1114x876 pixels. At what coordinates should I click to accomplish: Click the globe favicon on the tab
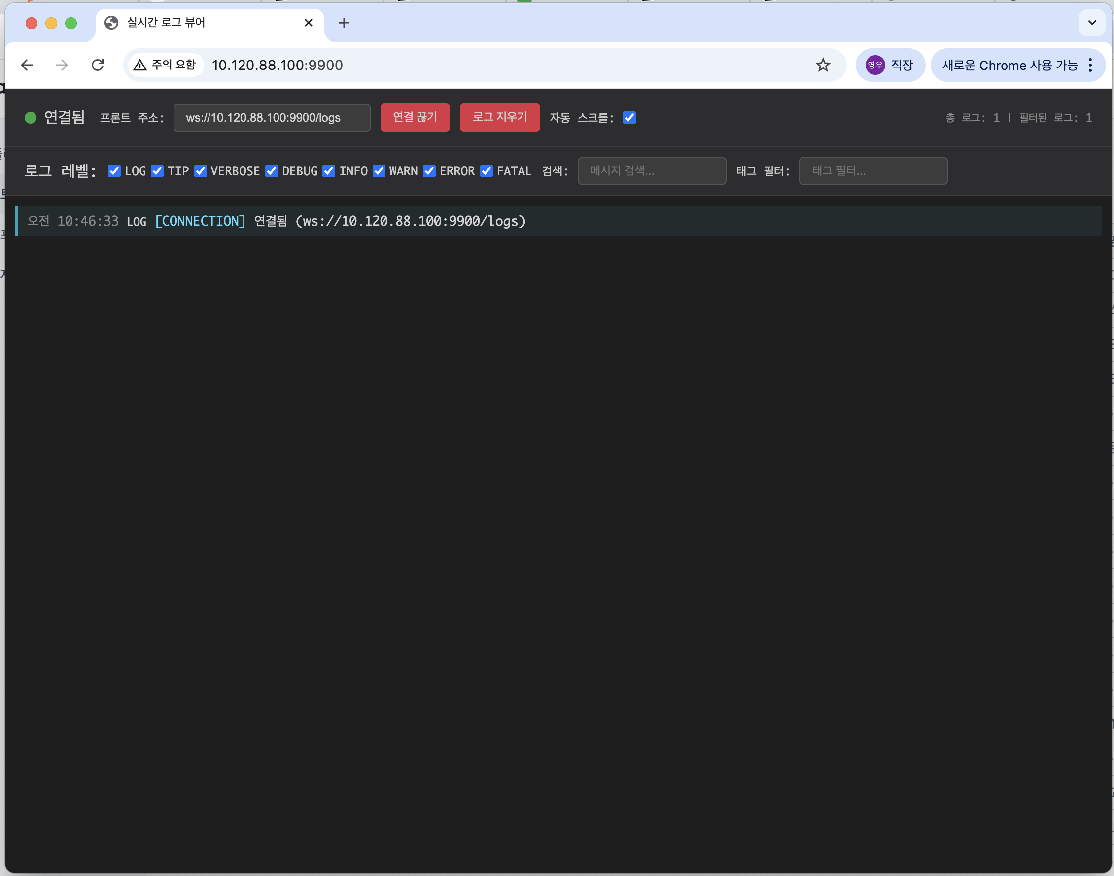point(112,23)
